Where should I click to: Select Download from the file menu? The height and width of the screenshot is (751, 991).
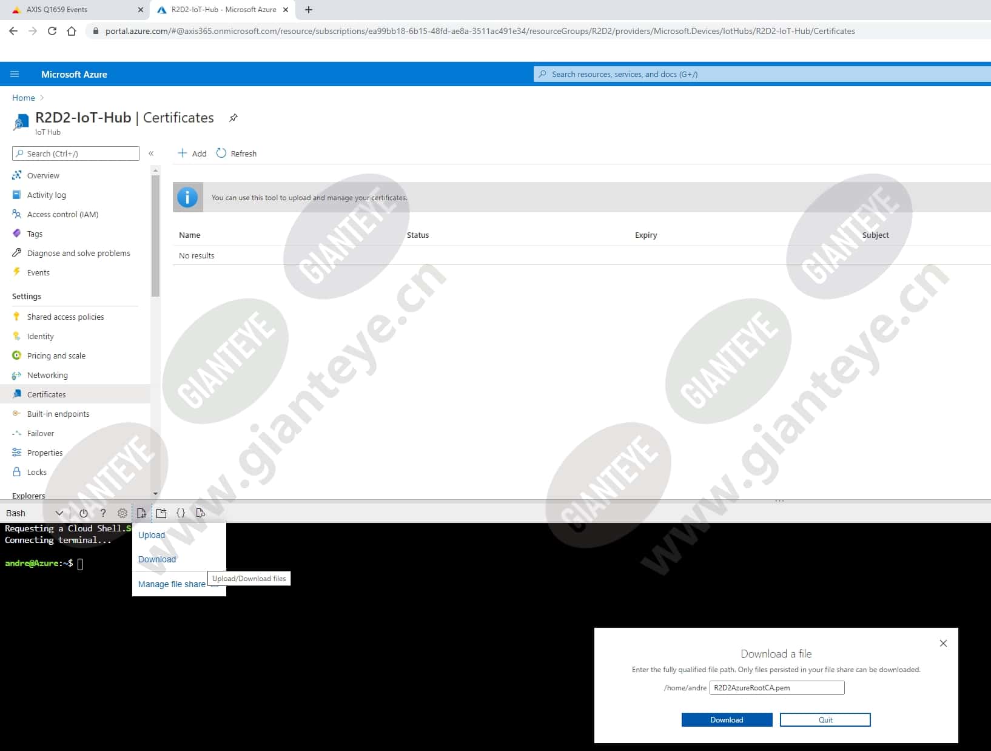[157, 559]
